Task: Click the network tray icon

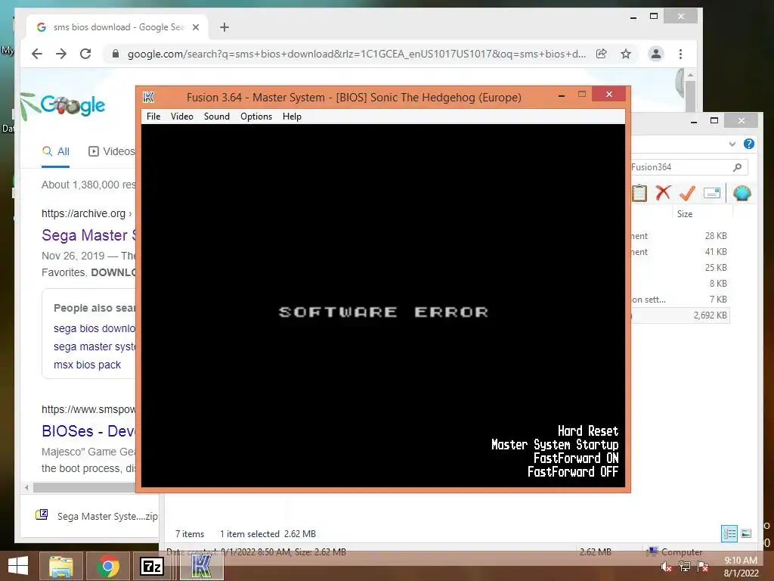Action: (685, 567)
